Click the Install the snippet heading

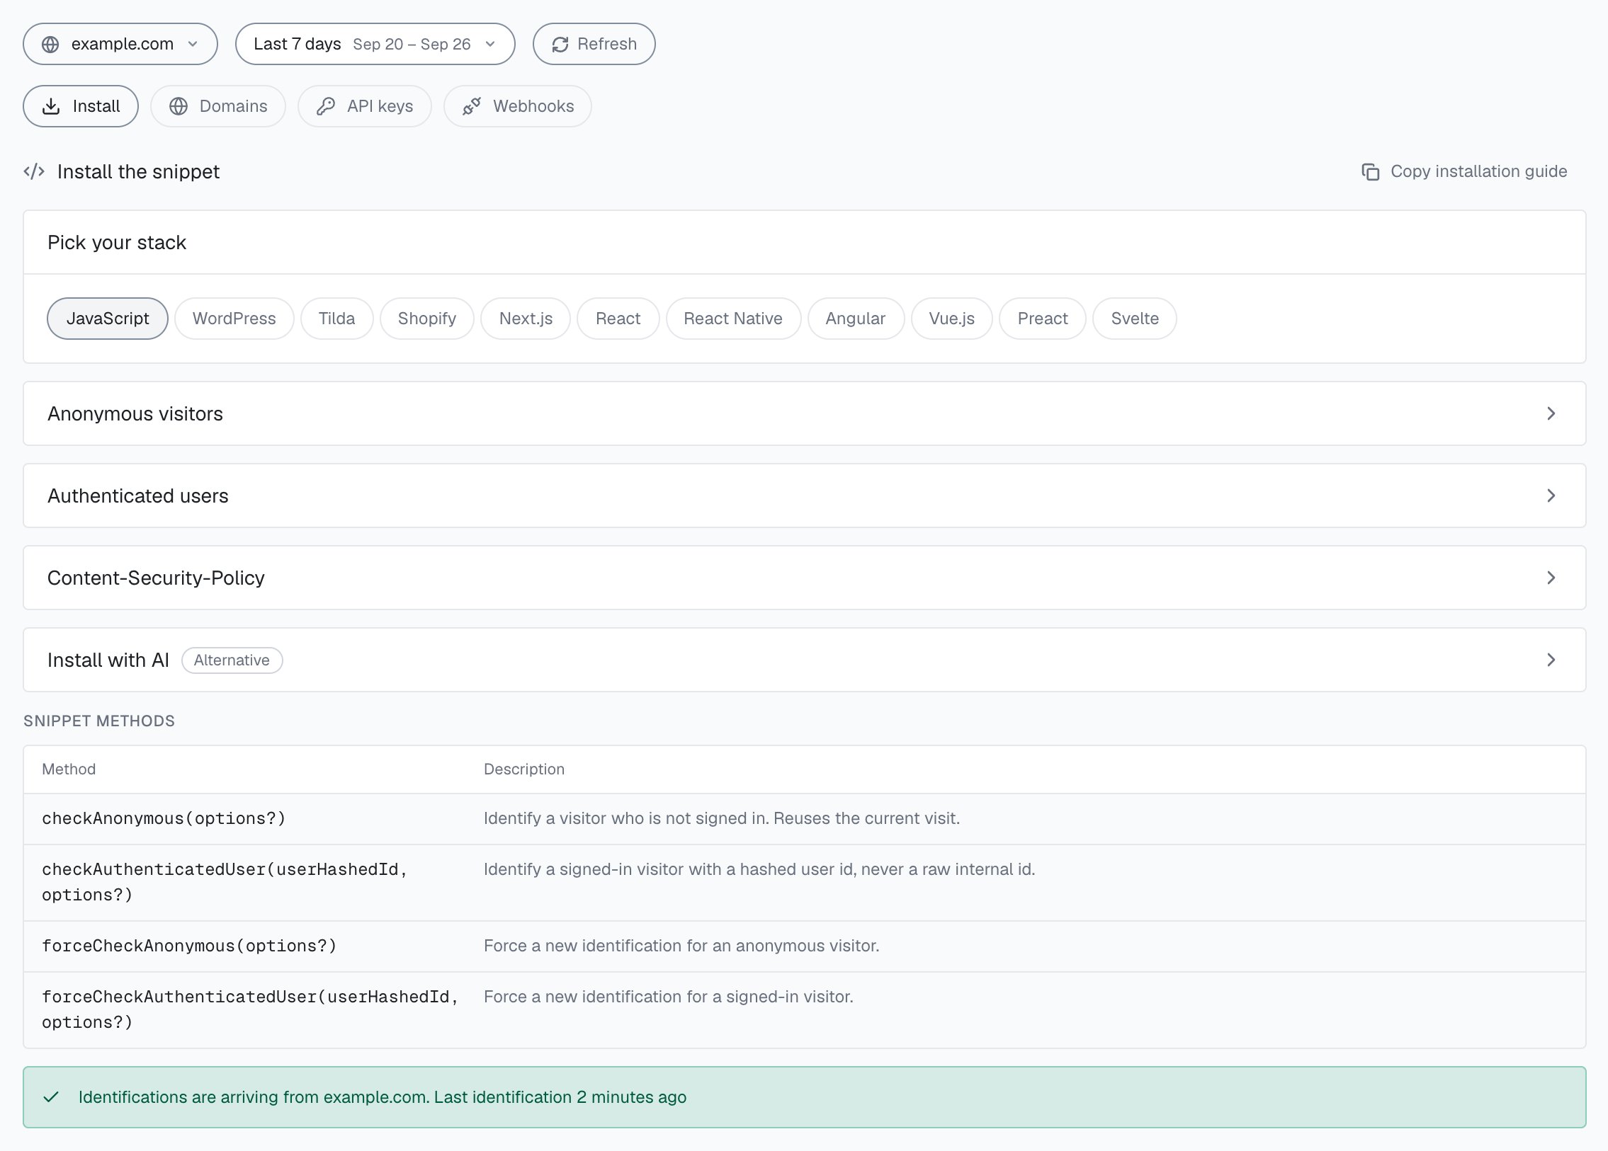point(138,171)
